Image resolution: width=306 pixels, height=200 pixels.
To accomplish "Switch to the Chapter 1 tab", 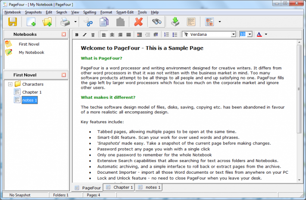I will [x=119, y=187].
